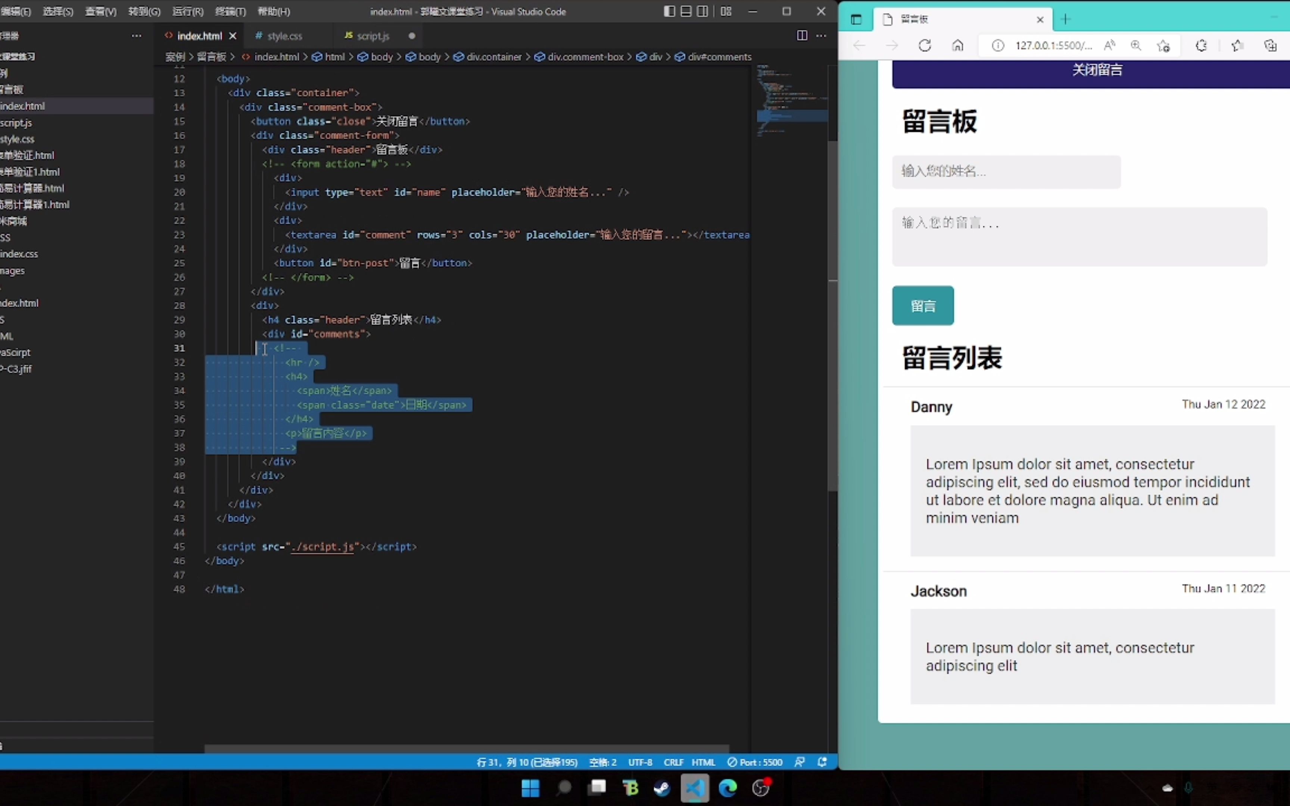The image size is (1290, 806).
Task: Open 选择(S) menu
Action: point(57,11)
